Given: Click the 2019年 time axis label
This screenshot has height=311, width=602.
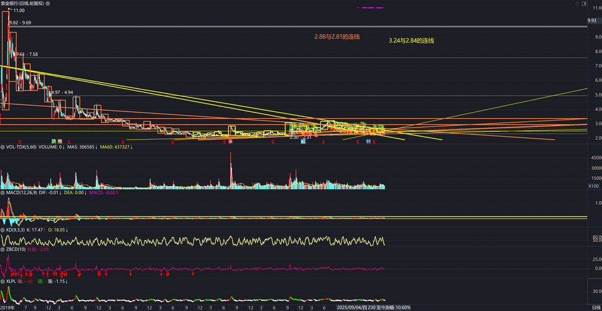Looking at the screenshot, I should [6, 308].
